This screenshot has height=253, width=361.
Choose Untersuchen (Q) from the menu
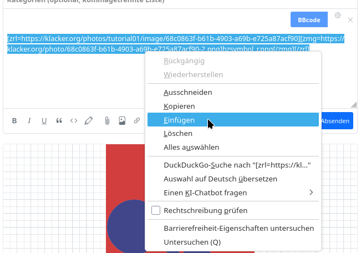coord(233,242)
